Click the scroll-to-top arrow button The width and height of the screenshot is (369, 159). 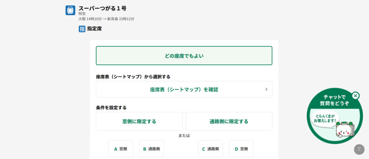coord(359,149)
